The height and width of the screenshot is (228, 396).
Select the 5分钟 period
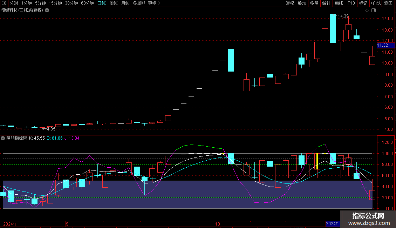[x=40, y=3]
